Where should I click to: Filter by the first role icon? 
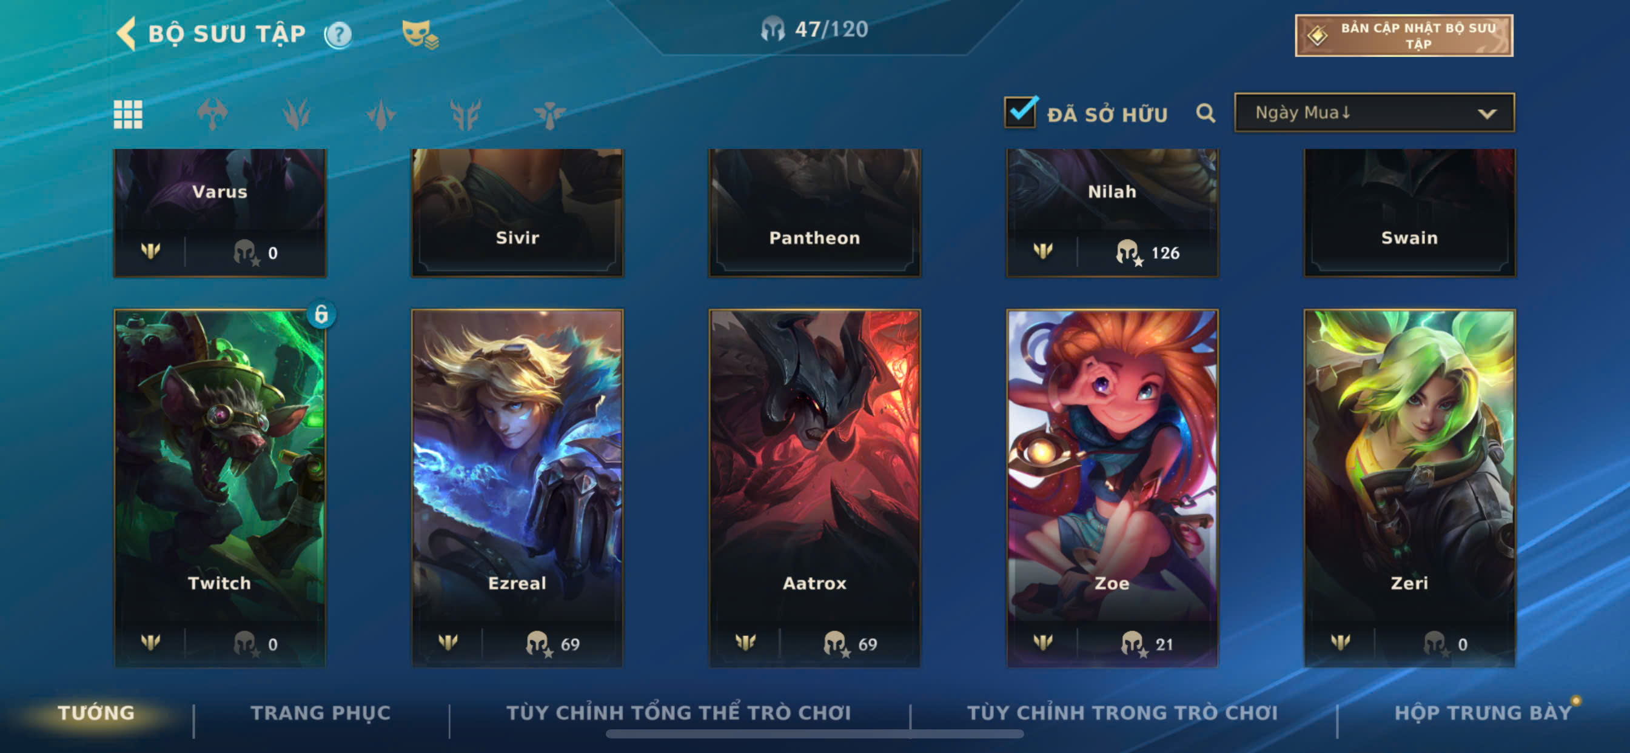coord(213,115)
